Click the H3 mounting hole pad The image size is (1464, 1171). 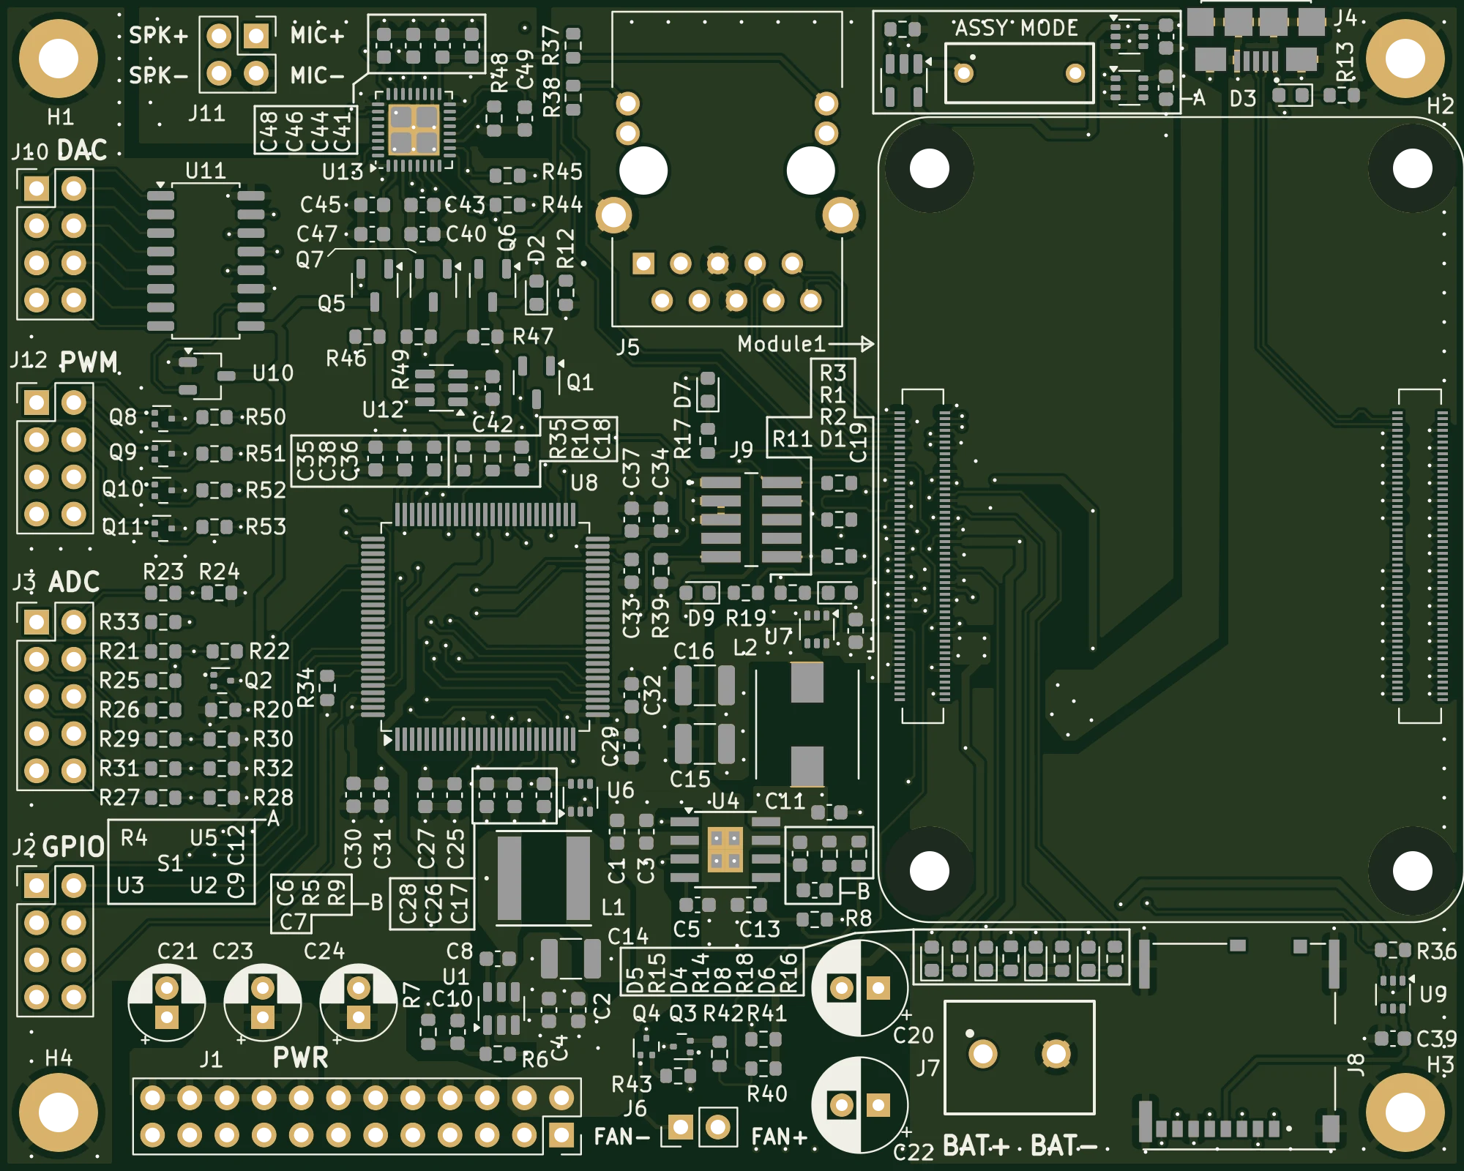(1405, 1112)
